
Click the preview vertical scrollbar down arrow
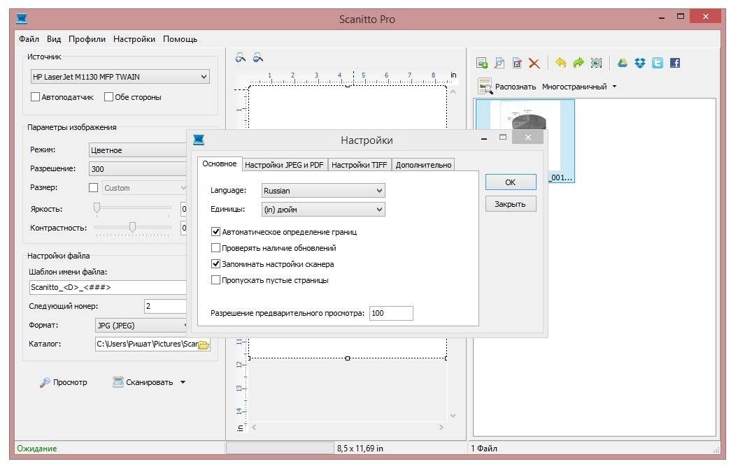[x=453, y=415]
